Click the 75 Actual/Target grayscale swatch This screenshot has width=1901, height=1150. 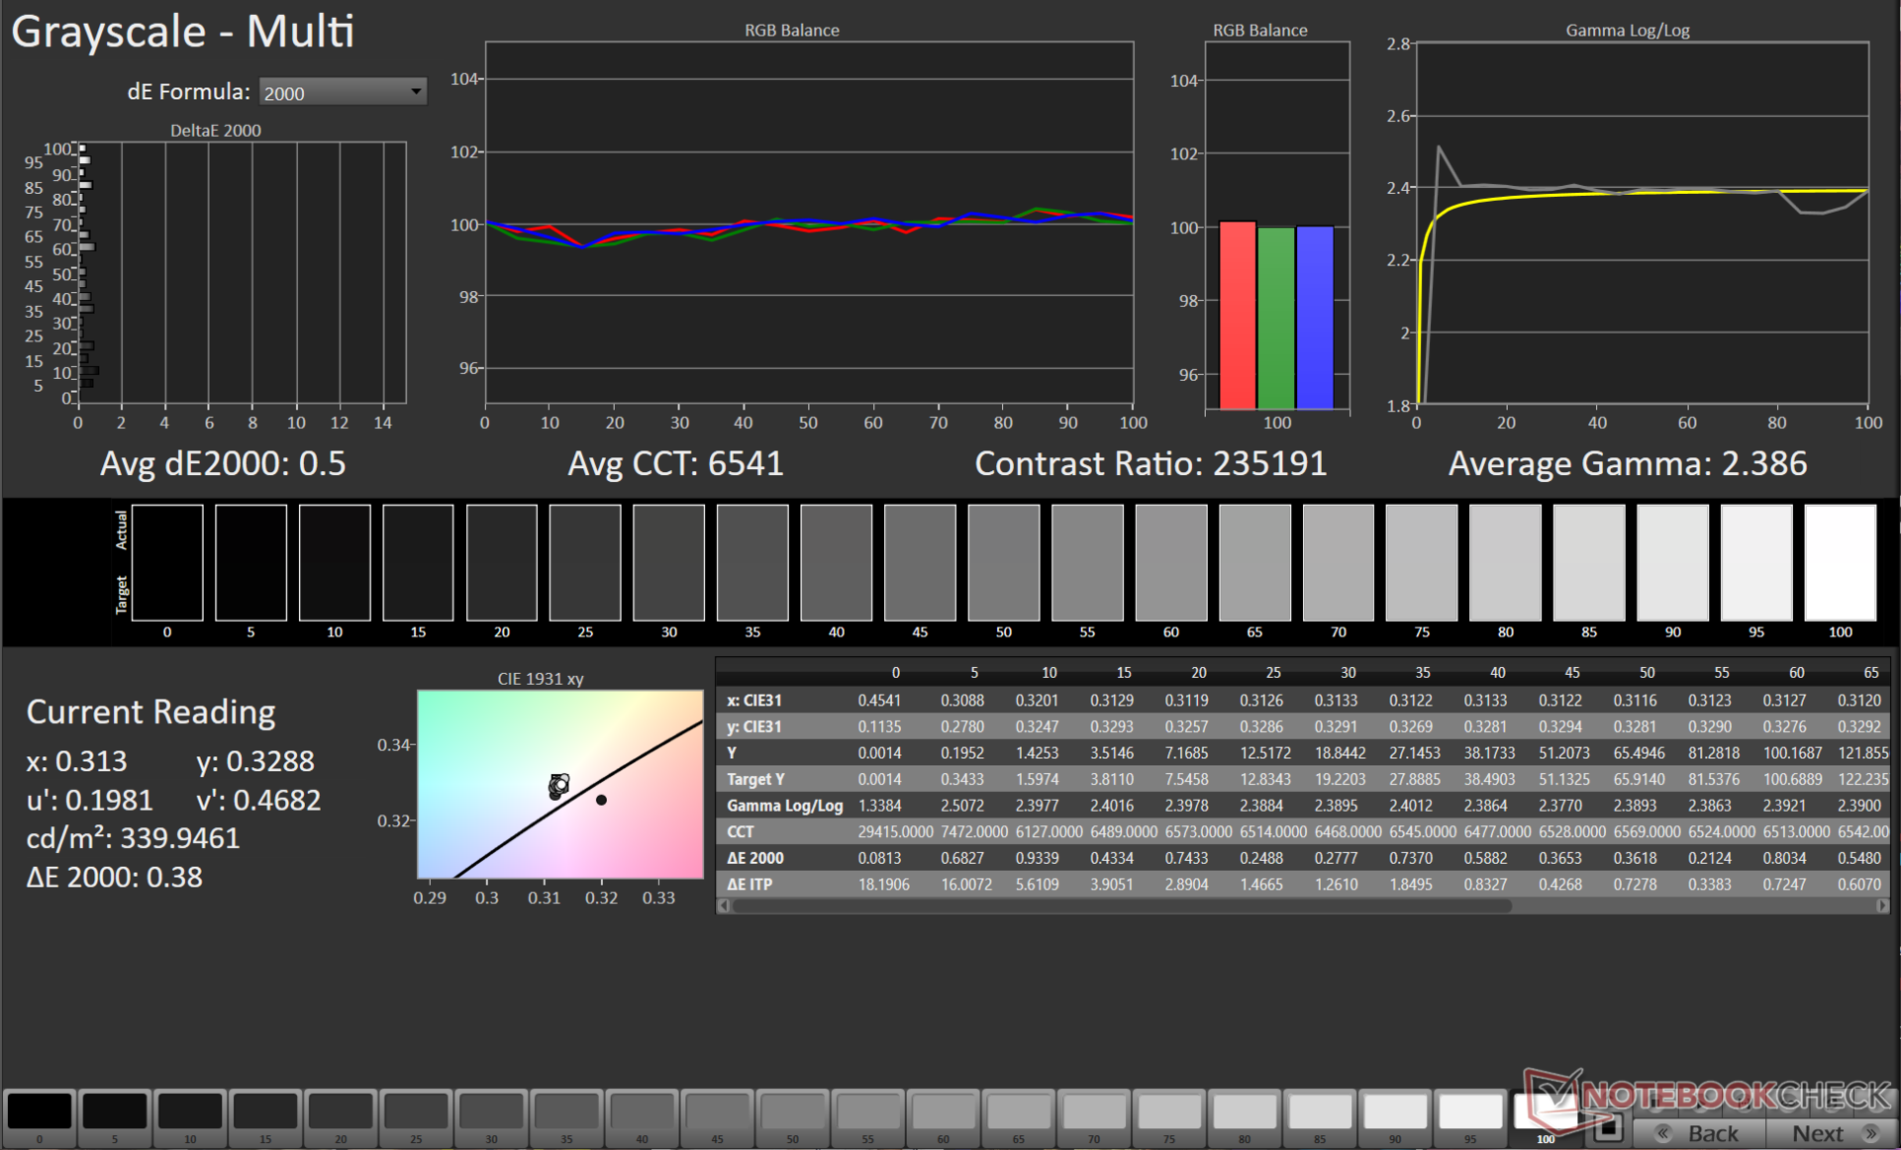coord(1422,562)
